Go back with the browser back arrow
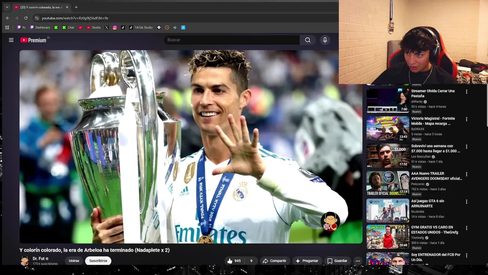This screenshot has height=275, width=488. coord(8,18)
